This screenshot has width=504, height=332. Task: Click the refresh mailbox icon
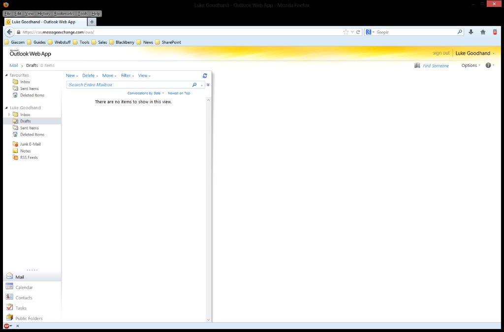coord(205,76)
